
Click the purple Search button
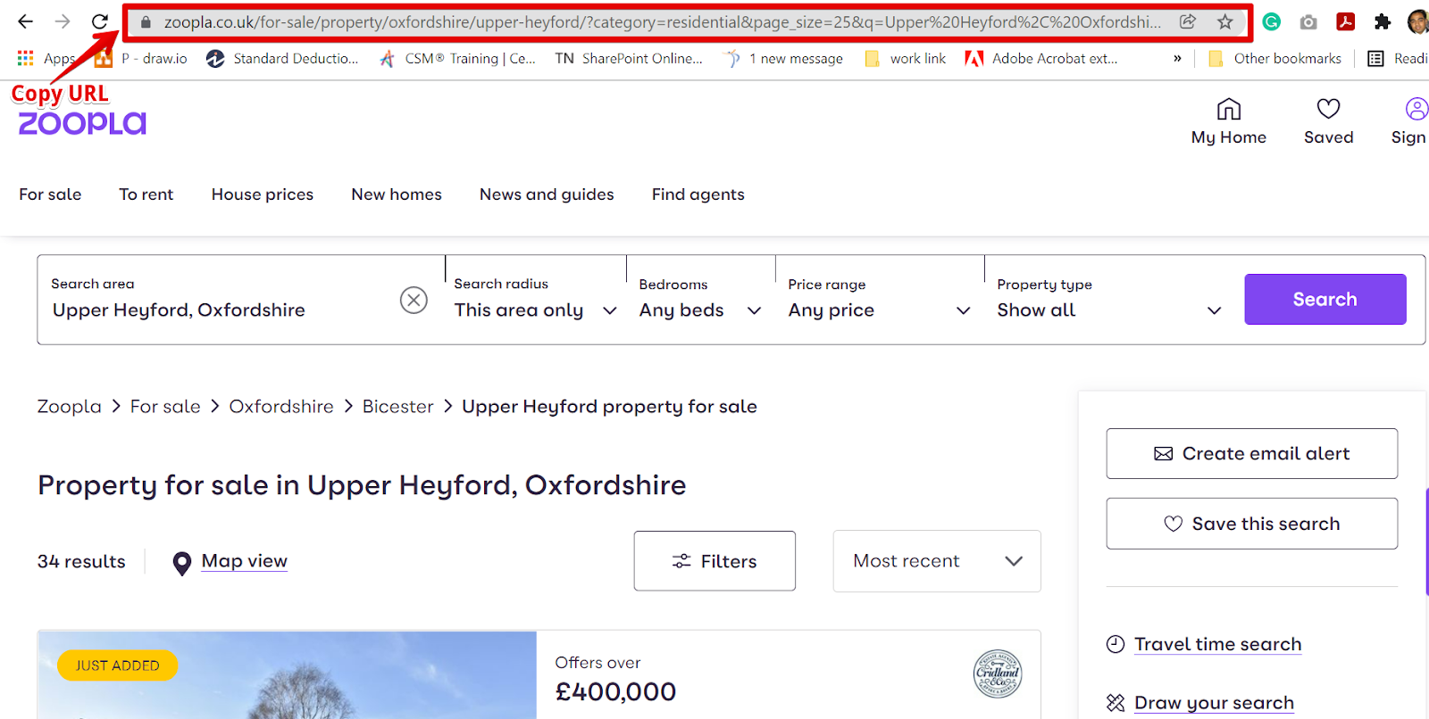[1325, 300]
